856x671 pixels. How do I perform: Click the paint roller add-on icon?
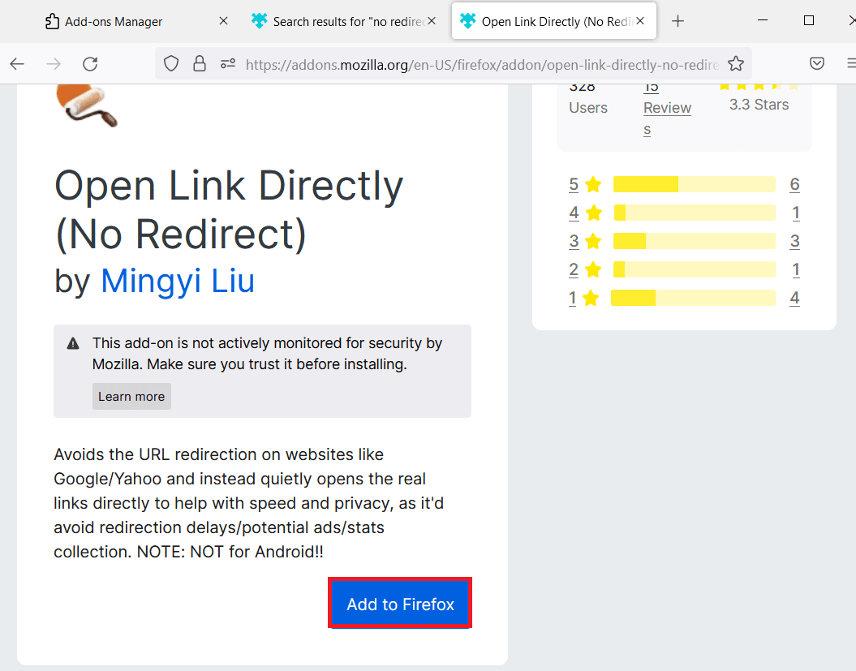point(86,106)
